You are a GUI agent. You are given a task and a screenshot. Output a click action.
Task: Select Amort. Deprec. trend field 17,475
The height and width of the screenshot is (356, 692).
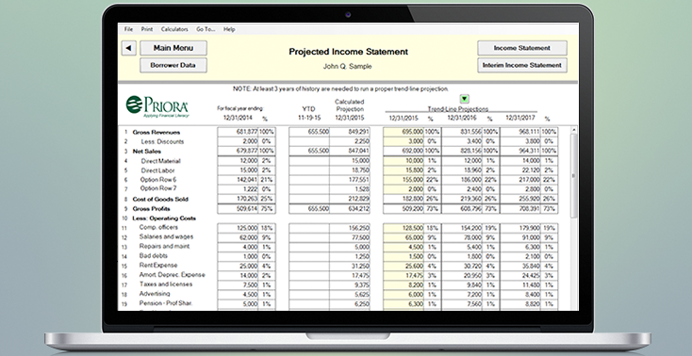[x=404, y=275]
